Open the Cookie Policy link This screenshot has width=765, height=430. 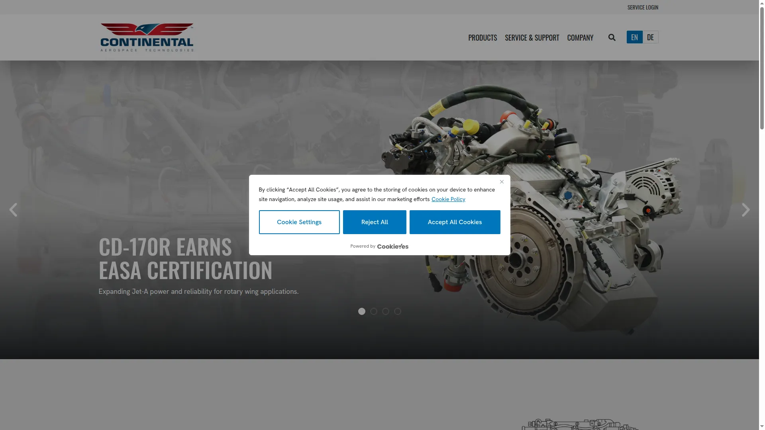click(448, 199)
